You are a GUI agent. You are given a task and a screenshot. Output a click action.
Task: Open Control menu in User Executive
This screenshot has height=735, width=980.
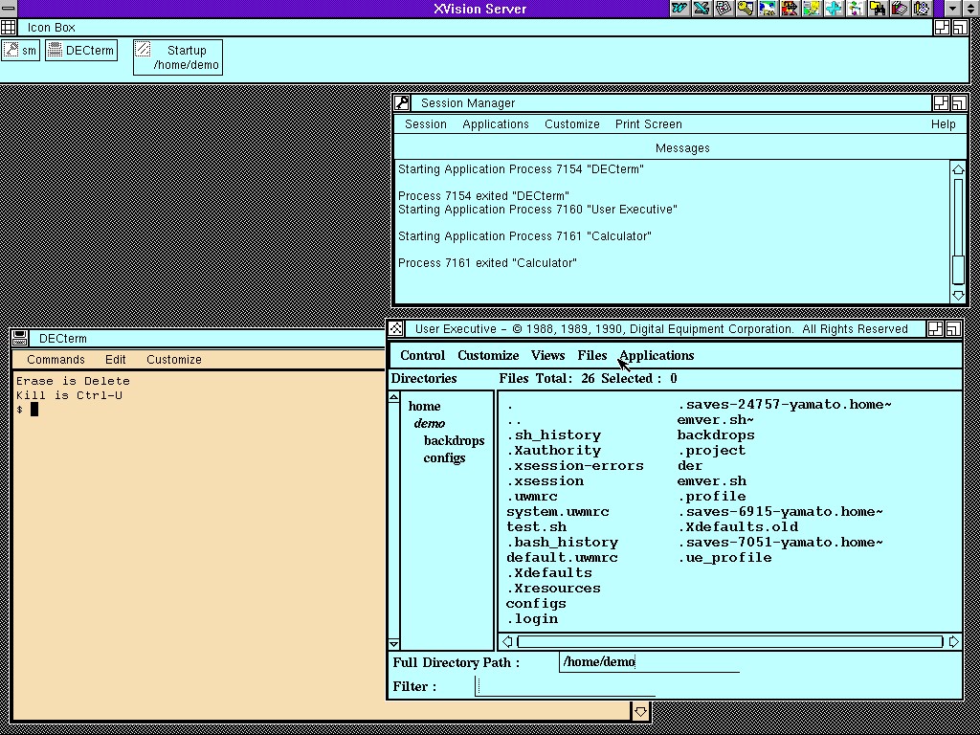(x=422, y=355)
